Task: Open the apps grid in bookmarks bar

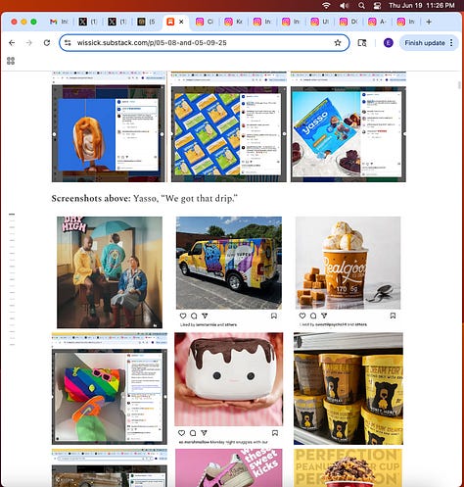Action: point(11,61)
